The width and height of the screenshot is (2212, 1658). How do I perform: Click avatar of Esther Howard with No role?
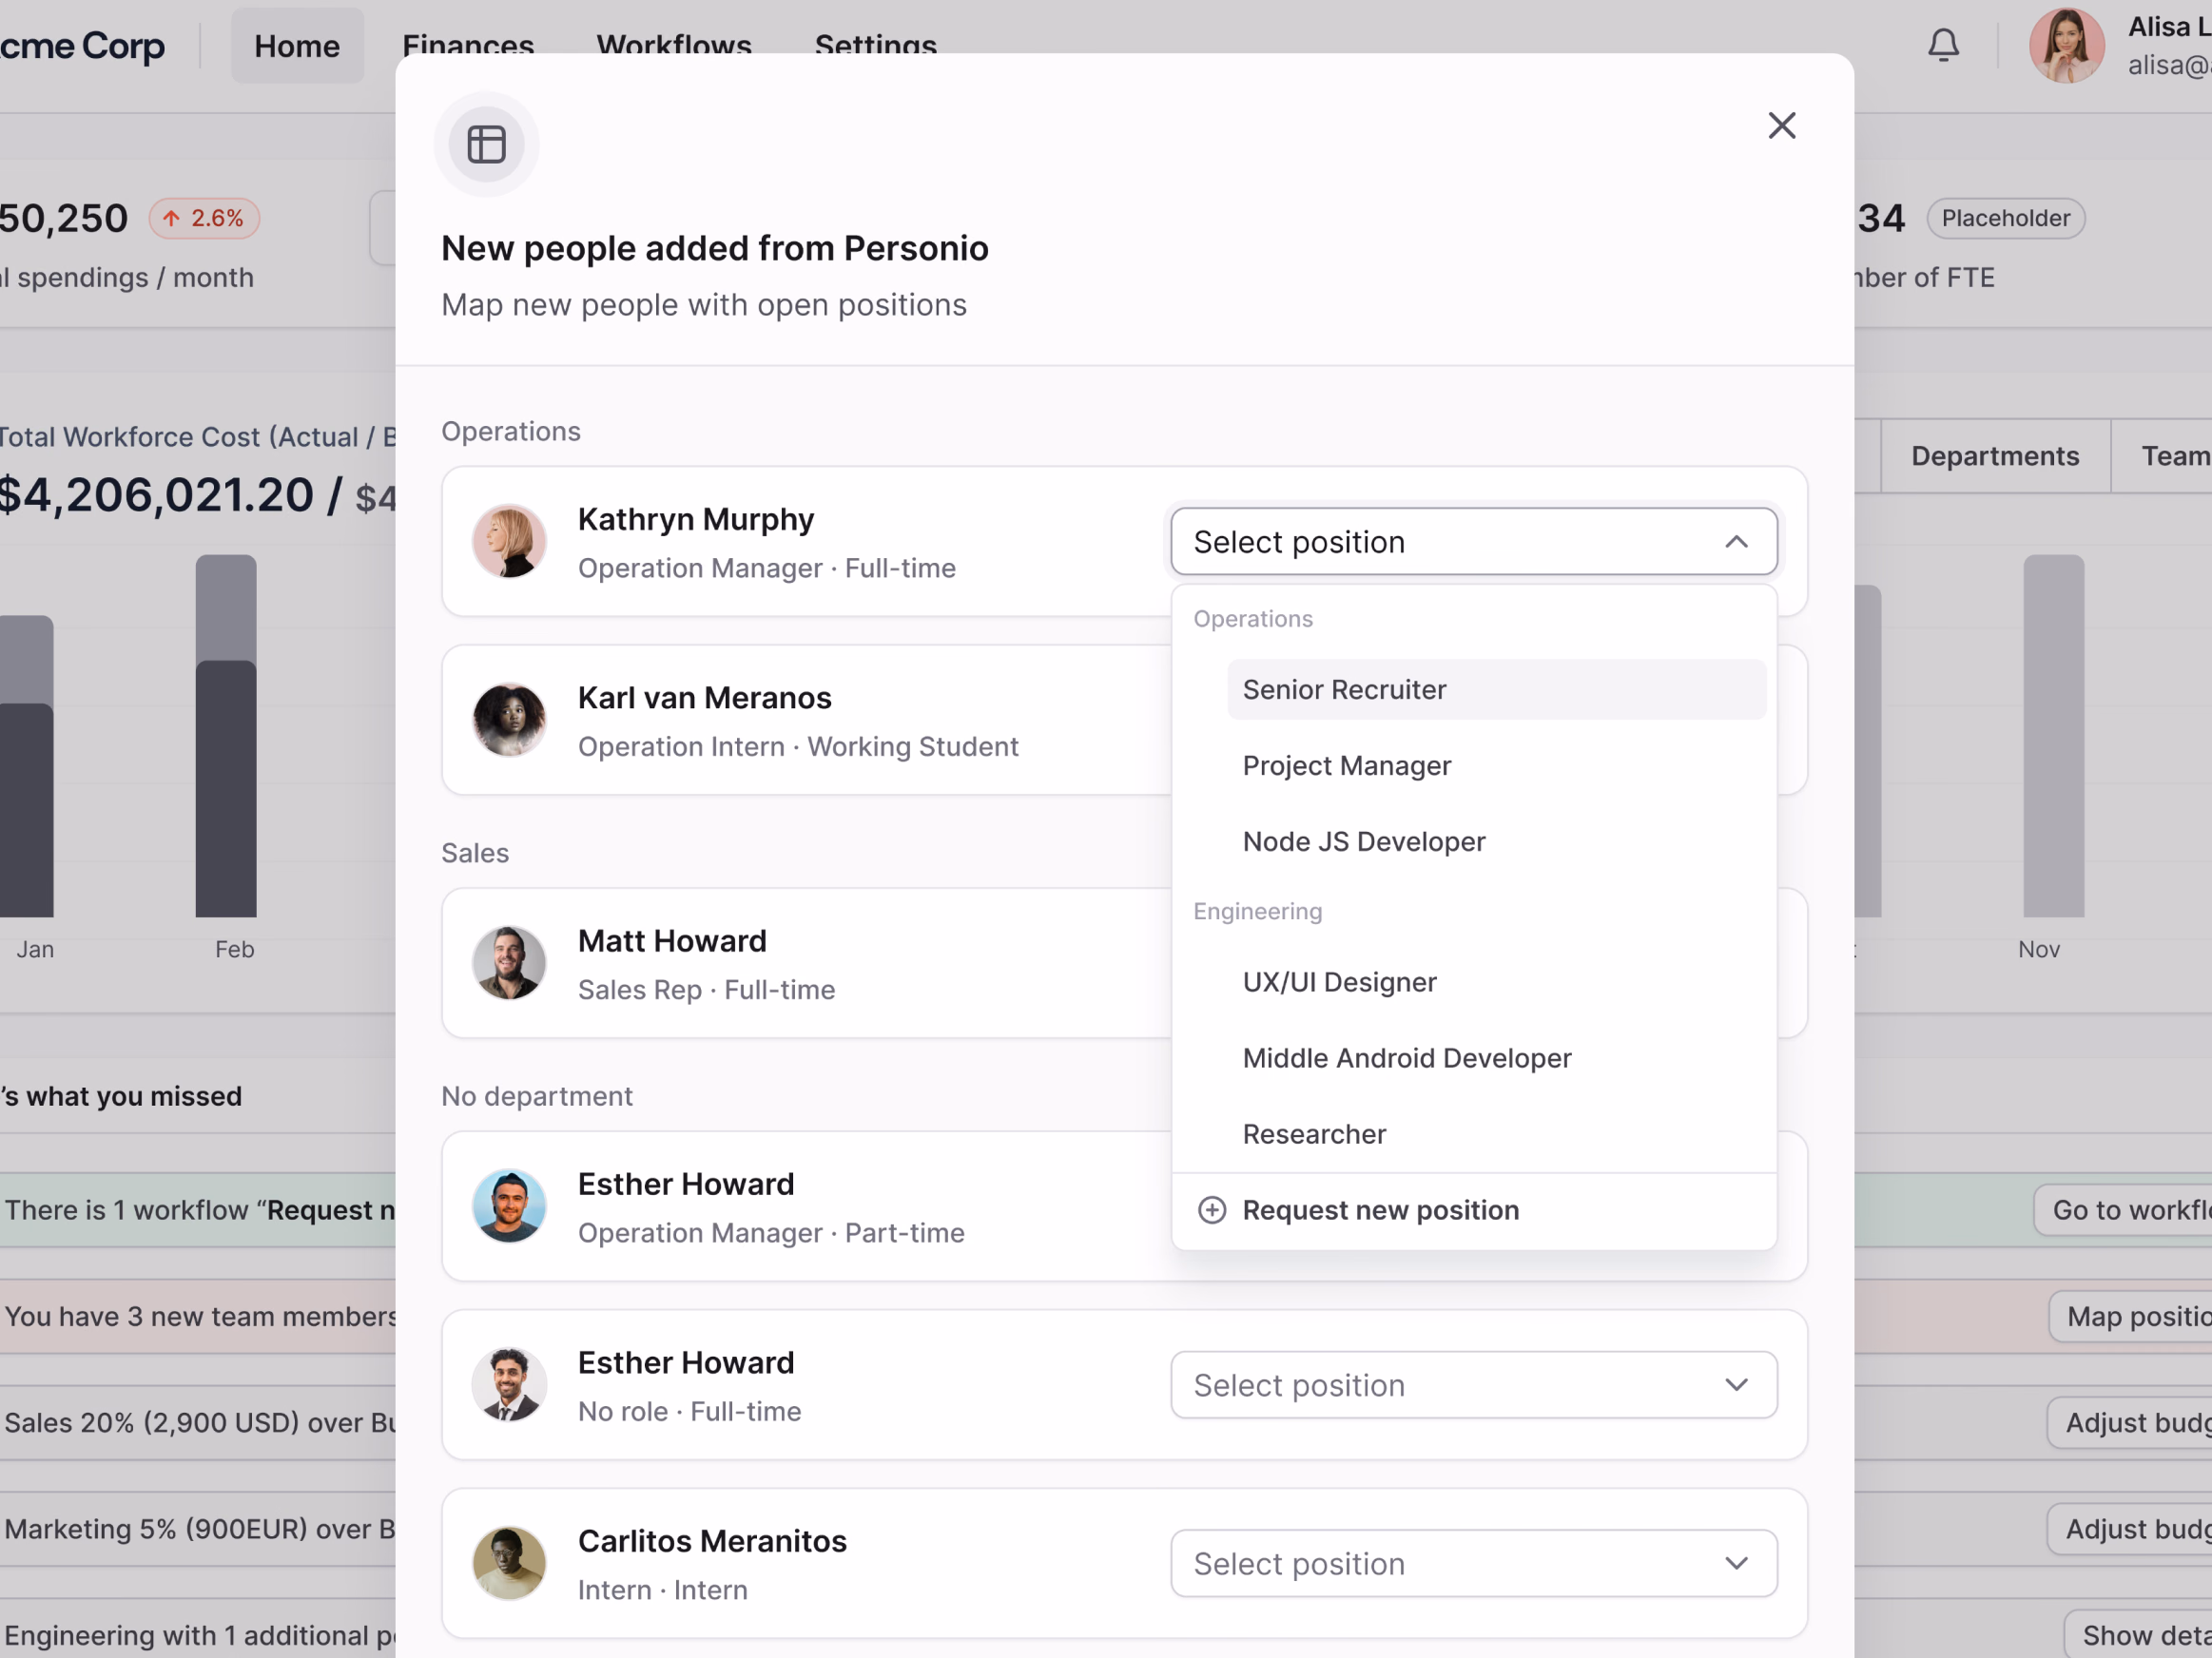click(x=509, y=1385)
